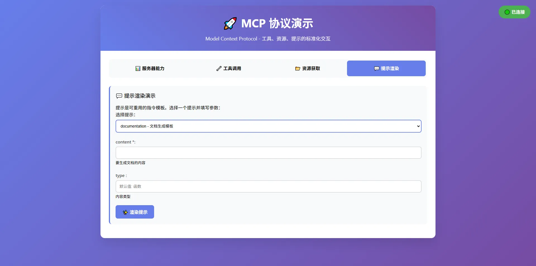Image resolution: width=536 pixels, height=266 pixels.
Task: Click the content * label
Action: pyautogui.click(x=125, y=142)
